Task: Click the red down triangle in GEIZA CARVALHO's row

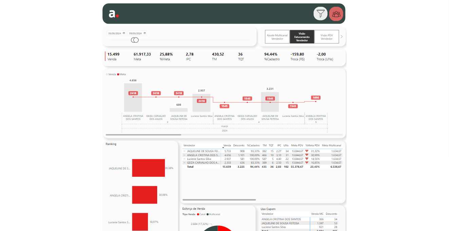Action: (307, 163)
